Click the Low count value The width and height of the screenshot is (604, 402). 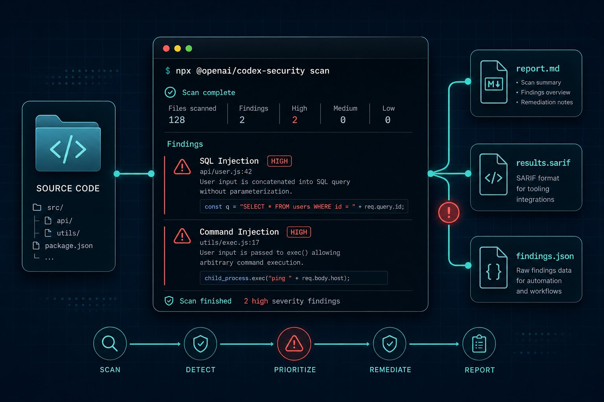388,120
